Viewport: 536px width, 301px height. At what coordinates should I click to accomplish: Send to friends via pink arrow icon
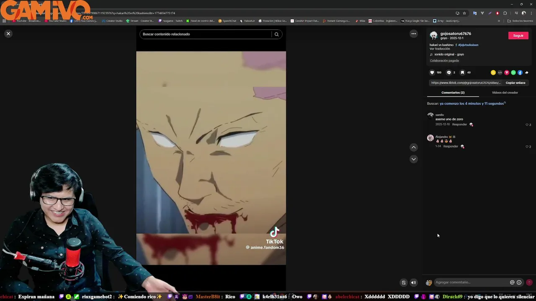507,72
